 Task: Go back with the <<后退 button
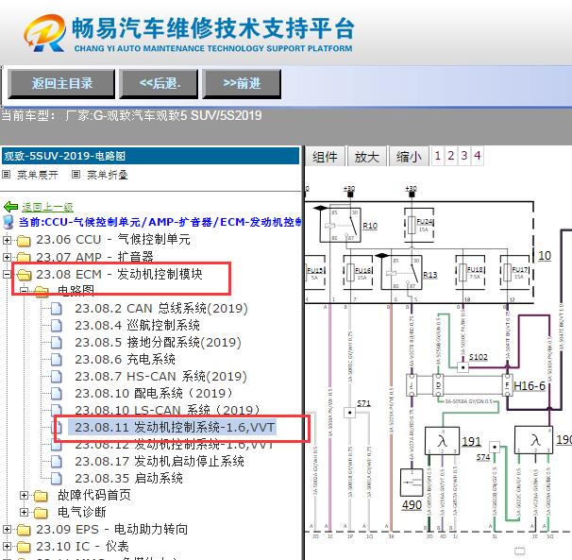pos(160,84)
